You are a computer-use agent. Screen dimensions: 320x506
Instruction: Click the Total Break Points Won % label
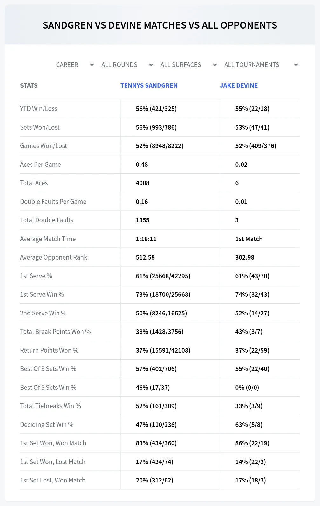coord(55,332)
